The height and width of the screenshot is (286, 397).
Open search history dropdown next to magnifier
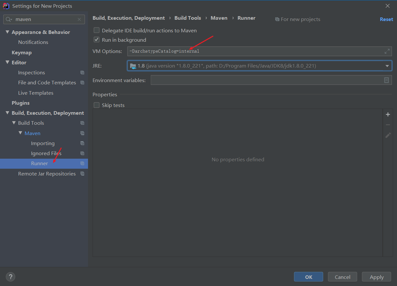(11, 20)
